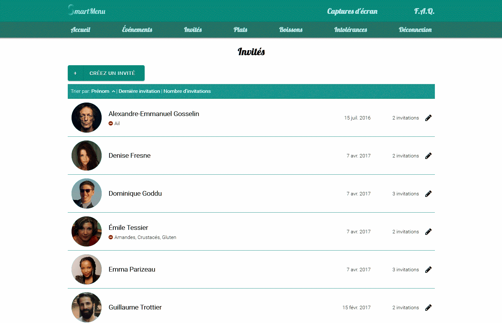Open the Événements menu item
This screenshot has width=502, height=323.
(137, 30)
